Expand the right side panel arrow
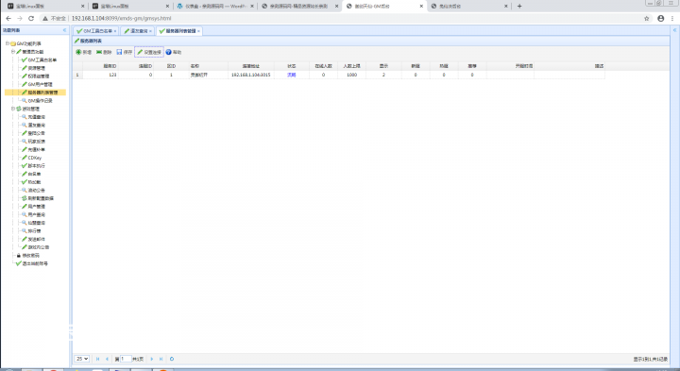 click(x=674, y=30)
